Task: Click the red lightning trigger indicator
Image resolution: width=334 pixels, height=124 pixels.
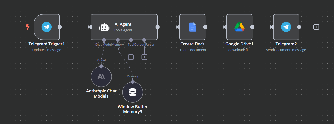Action: 28,27
